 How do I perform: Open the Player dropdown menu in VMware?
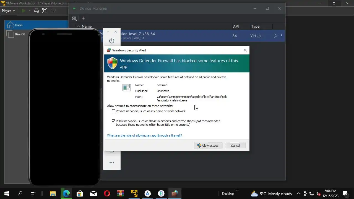[x=9, y=11]
